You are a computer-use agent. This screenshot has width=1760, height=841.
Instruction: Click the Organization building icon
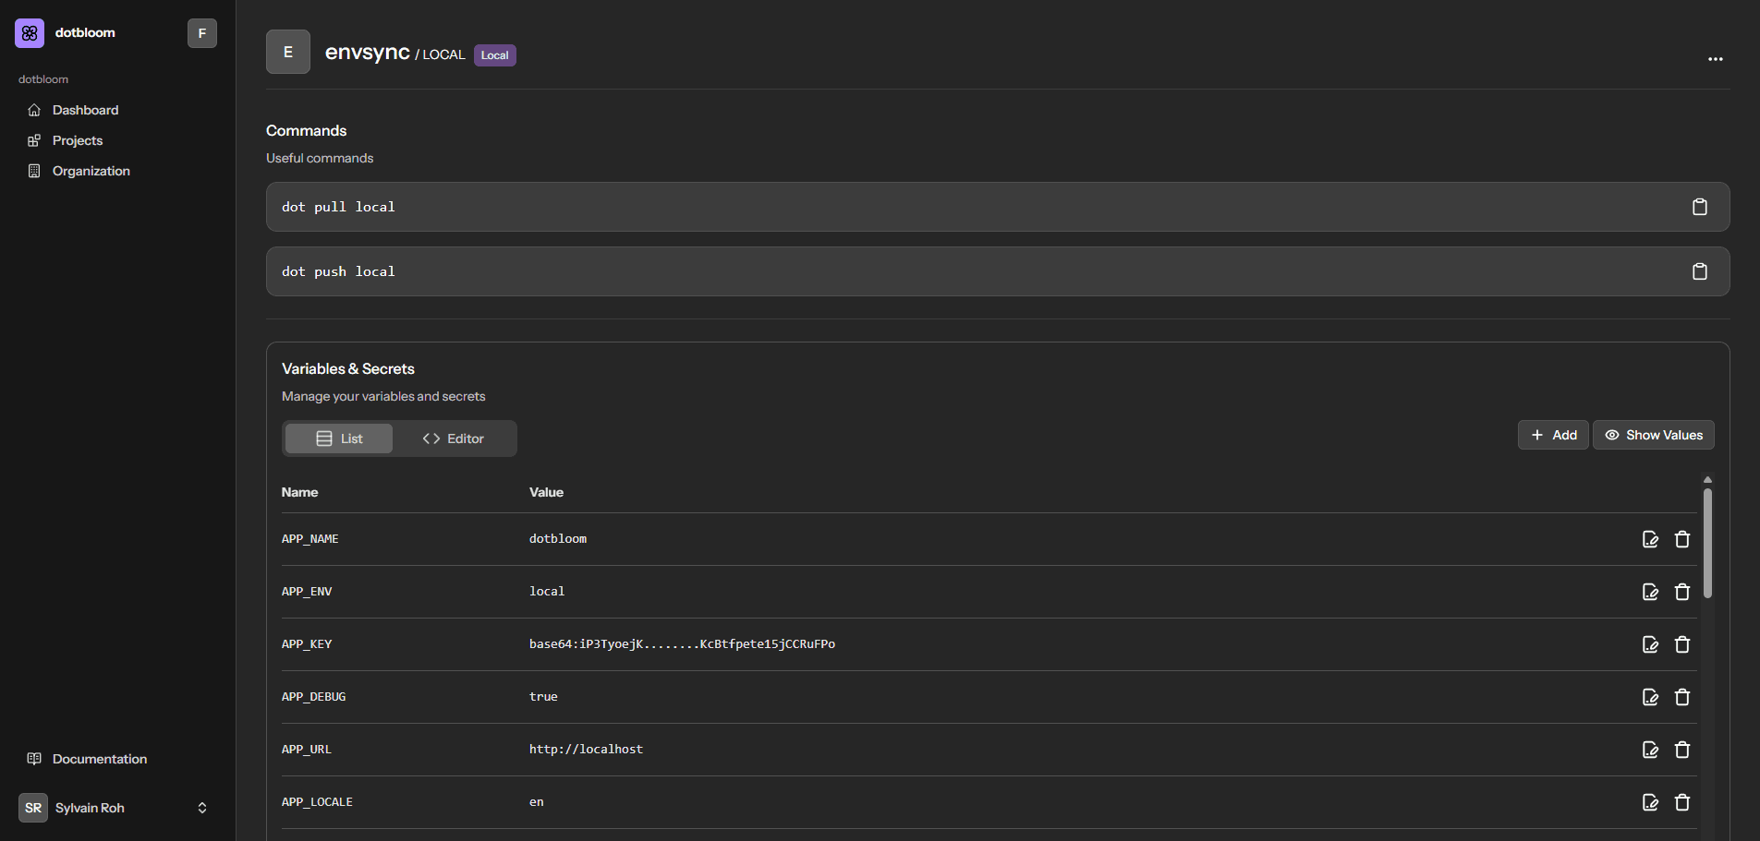(34, 171)
